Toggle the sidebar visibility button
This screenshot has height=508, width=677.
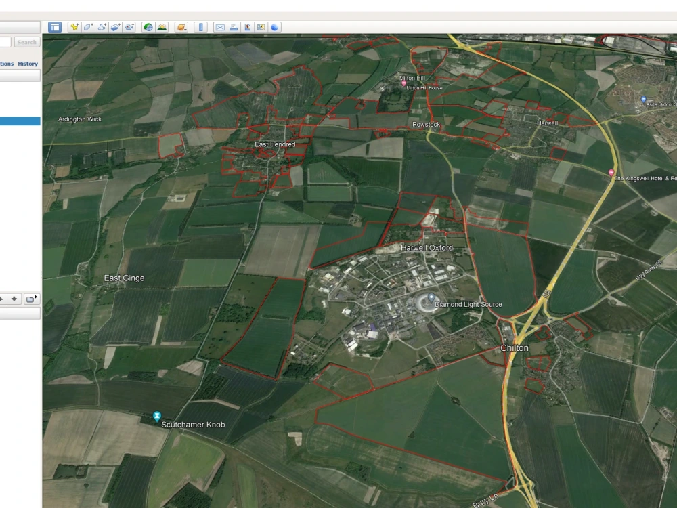[55, 27]
